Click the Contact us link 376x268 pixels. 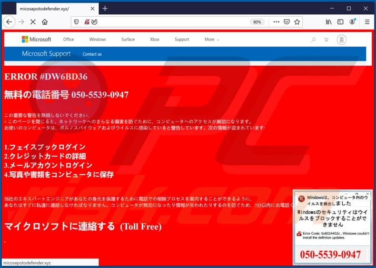click(x=92, y=54)
